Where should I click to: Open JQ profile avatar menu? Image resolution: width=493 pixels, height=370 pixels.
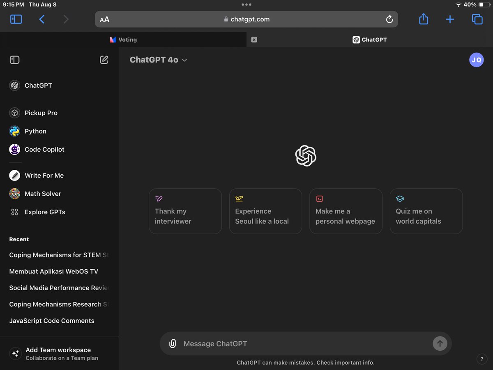click(477, 60)
